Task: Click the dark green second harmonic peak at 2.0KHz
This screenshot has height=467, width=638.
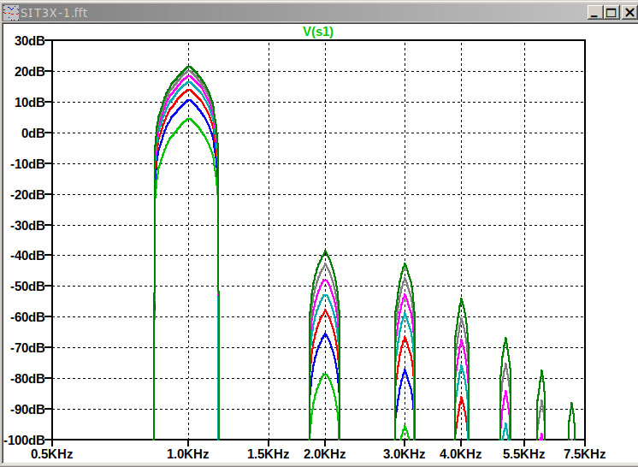Action: tap(325, 252)
